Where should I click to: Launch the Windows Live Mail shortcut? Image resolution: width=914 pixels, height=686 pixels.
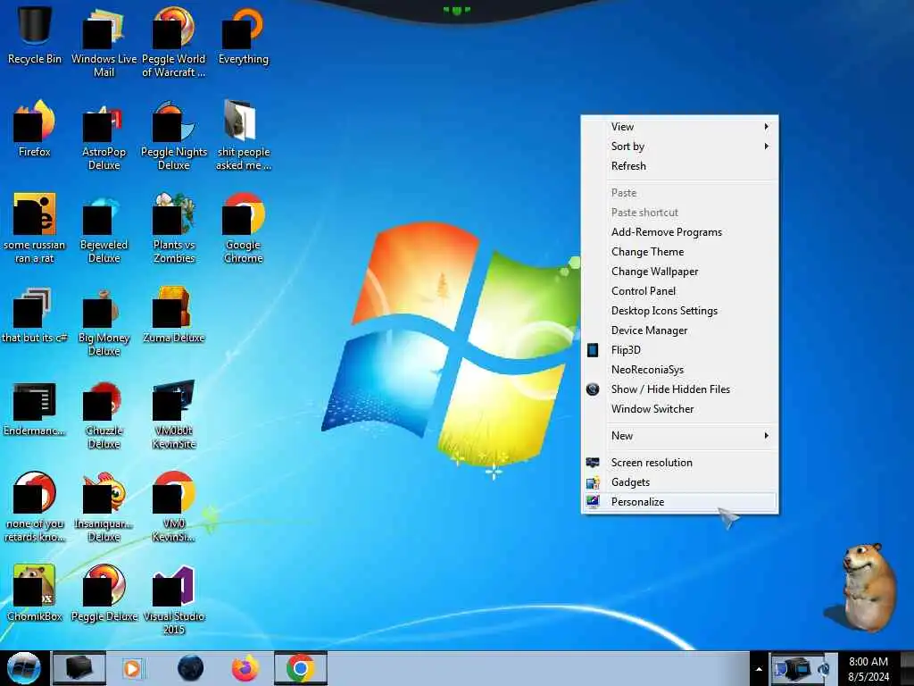point(104,42)
